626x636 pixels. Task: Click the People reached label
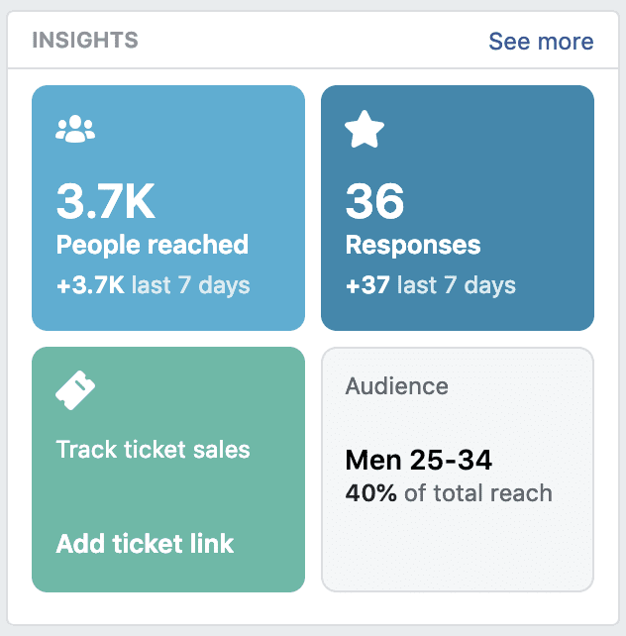tap(152, 245)
